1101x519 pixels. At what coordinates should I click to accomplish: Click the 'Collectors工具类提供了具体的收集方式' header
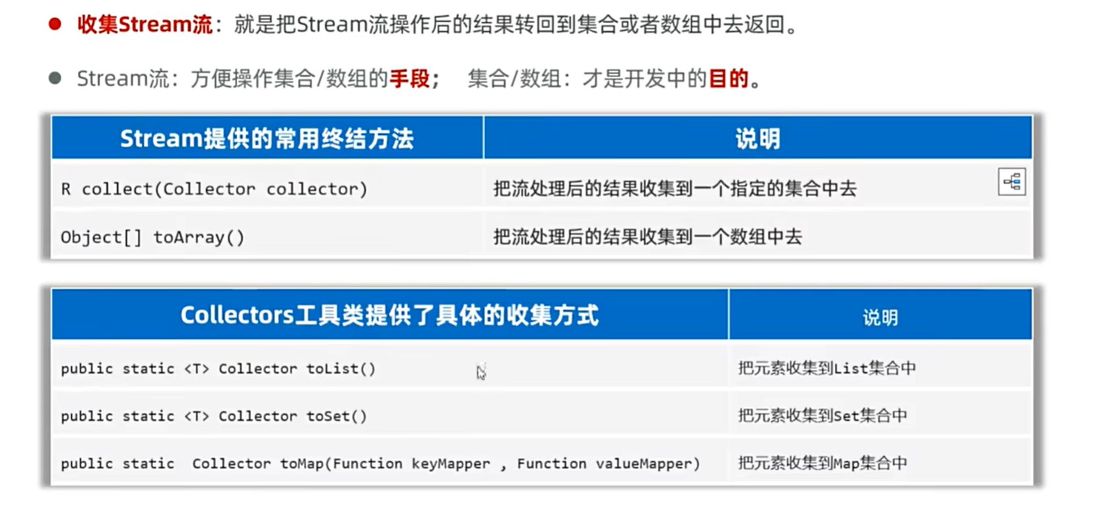click(390, 315)
